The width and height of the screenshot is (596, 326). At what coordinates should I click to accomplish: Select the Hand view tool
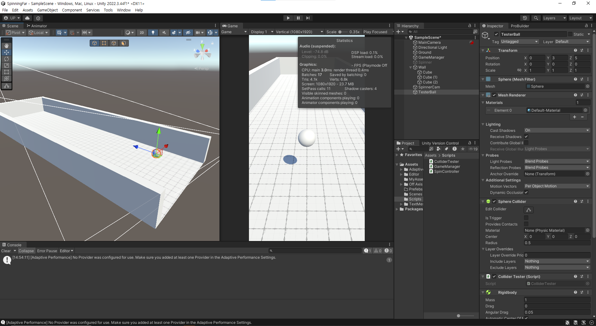(x=7, y=46)
